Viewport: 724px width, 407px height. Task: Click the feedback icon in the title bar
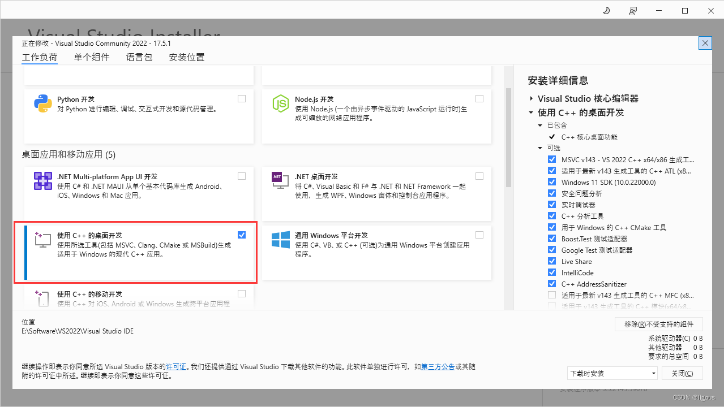click(x=632, y=11)
